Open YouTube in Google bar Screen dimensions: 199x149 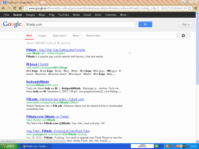click(x=64, y=15)
